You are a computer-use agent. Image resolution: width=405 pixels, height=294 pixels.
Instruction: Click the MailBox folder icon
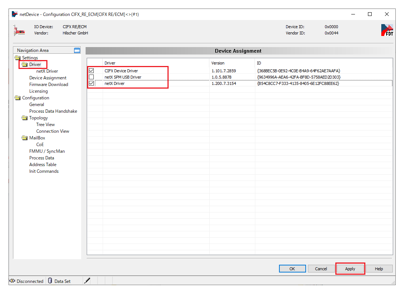coord(24,138)
